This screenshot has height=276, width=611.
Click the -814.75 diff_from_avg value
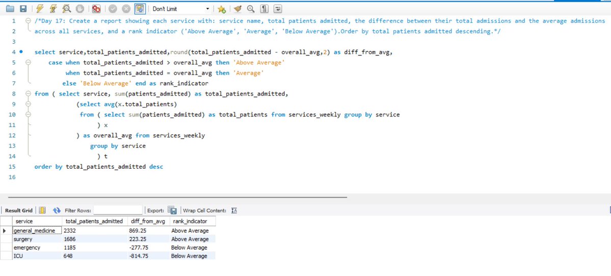(x=148, y=256)
